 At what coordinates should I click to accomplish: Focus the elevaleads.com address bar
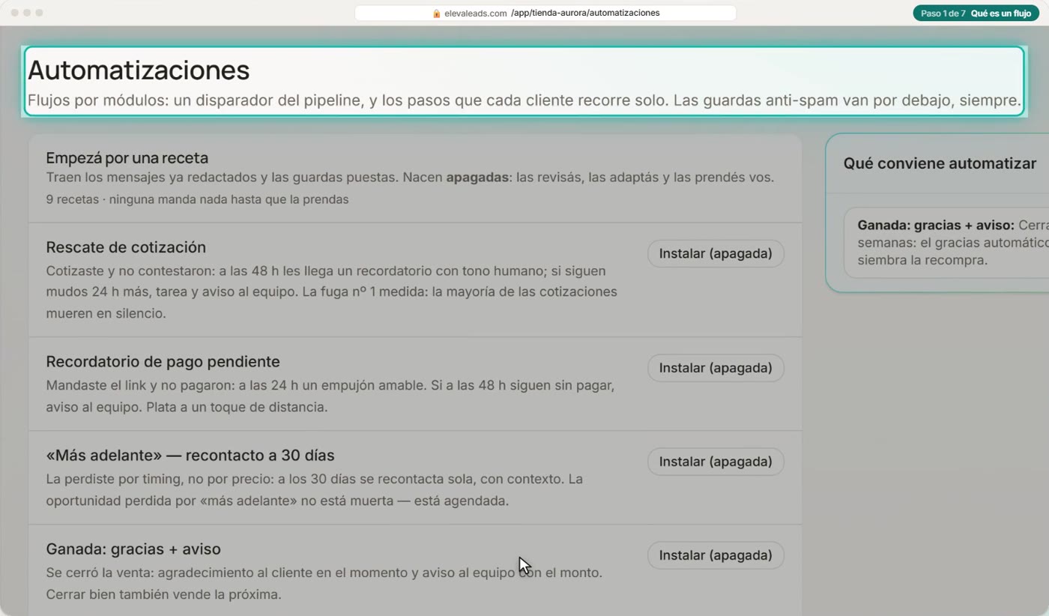click(x=545, y=13)
